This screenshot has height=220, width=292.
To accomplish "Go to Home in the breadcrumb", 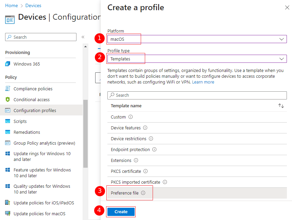I will 11,5.
